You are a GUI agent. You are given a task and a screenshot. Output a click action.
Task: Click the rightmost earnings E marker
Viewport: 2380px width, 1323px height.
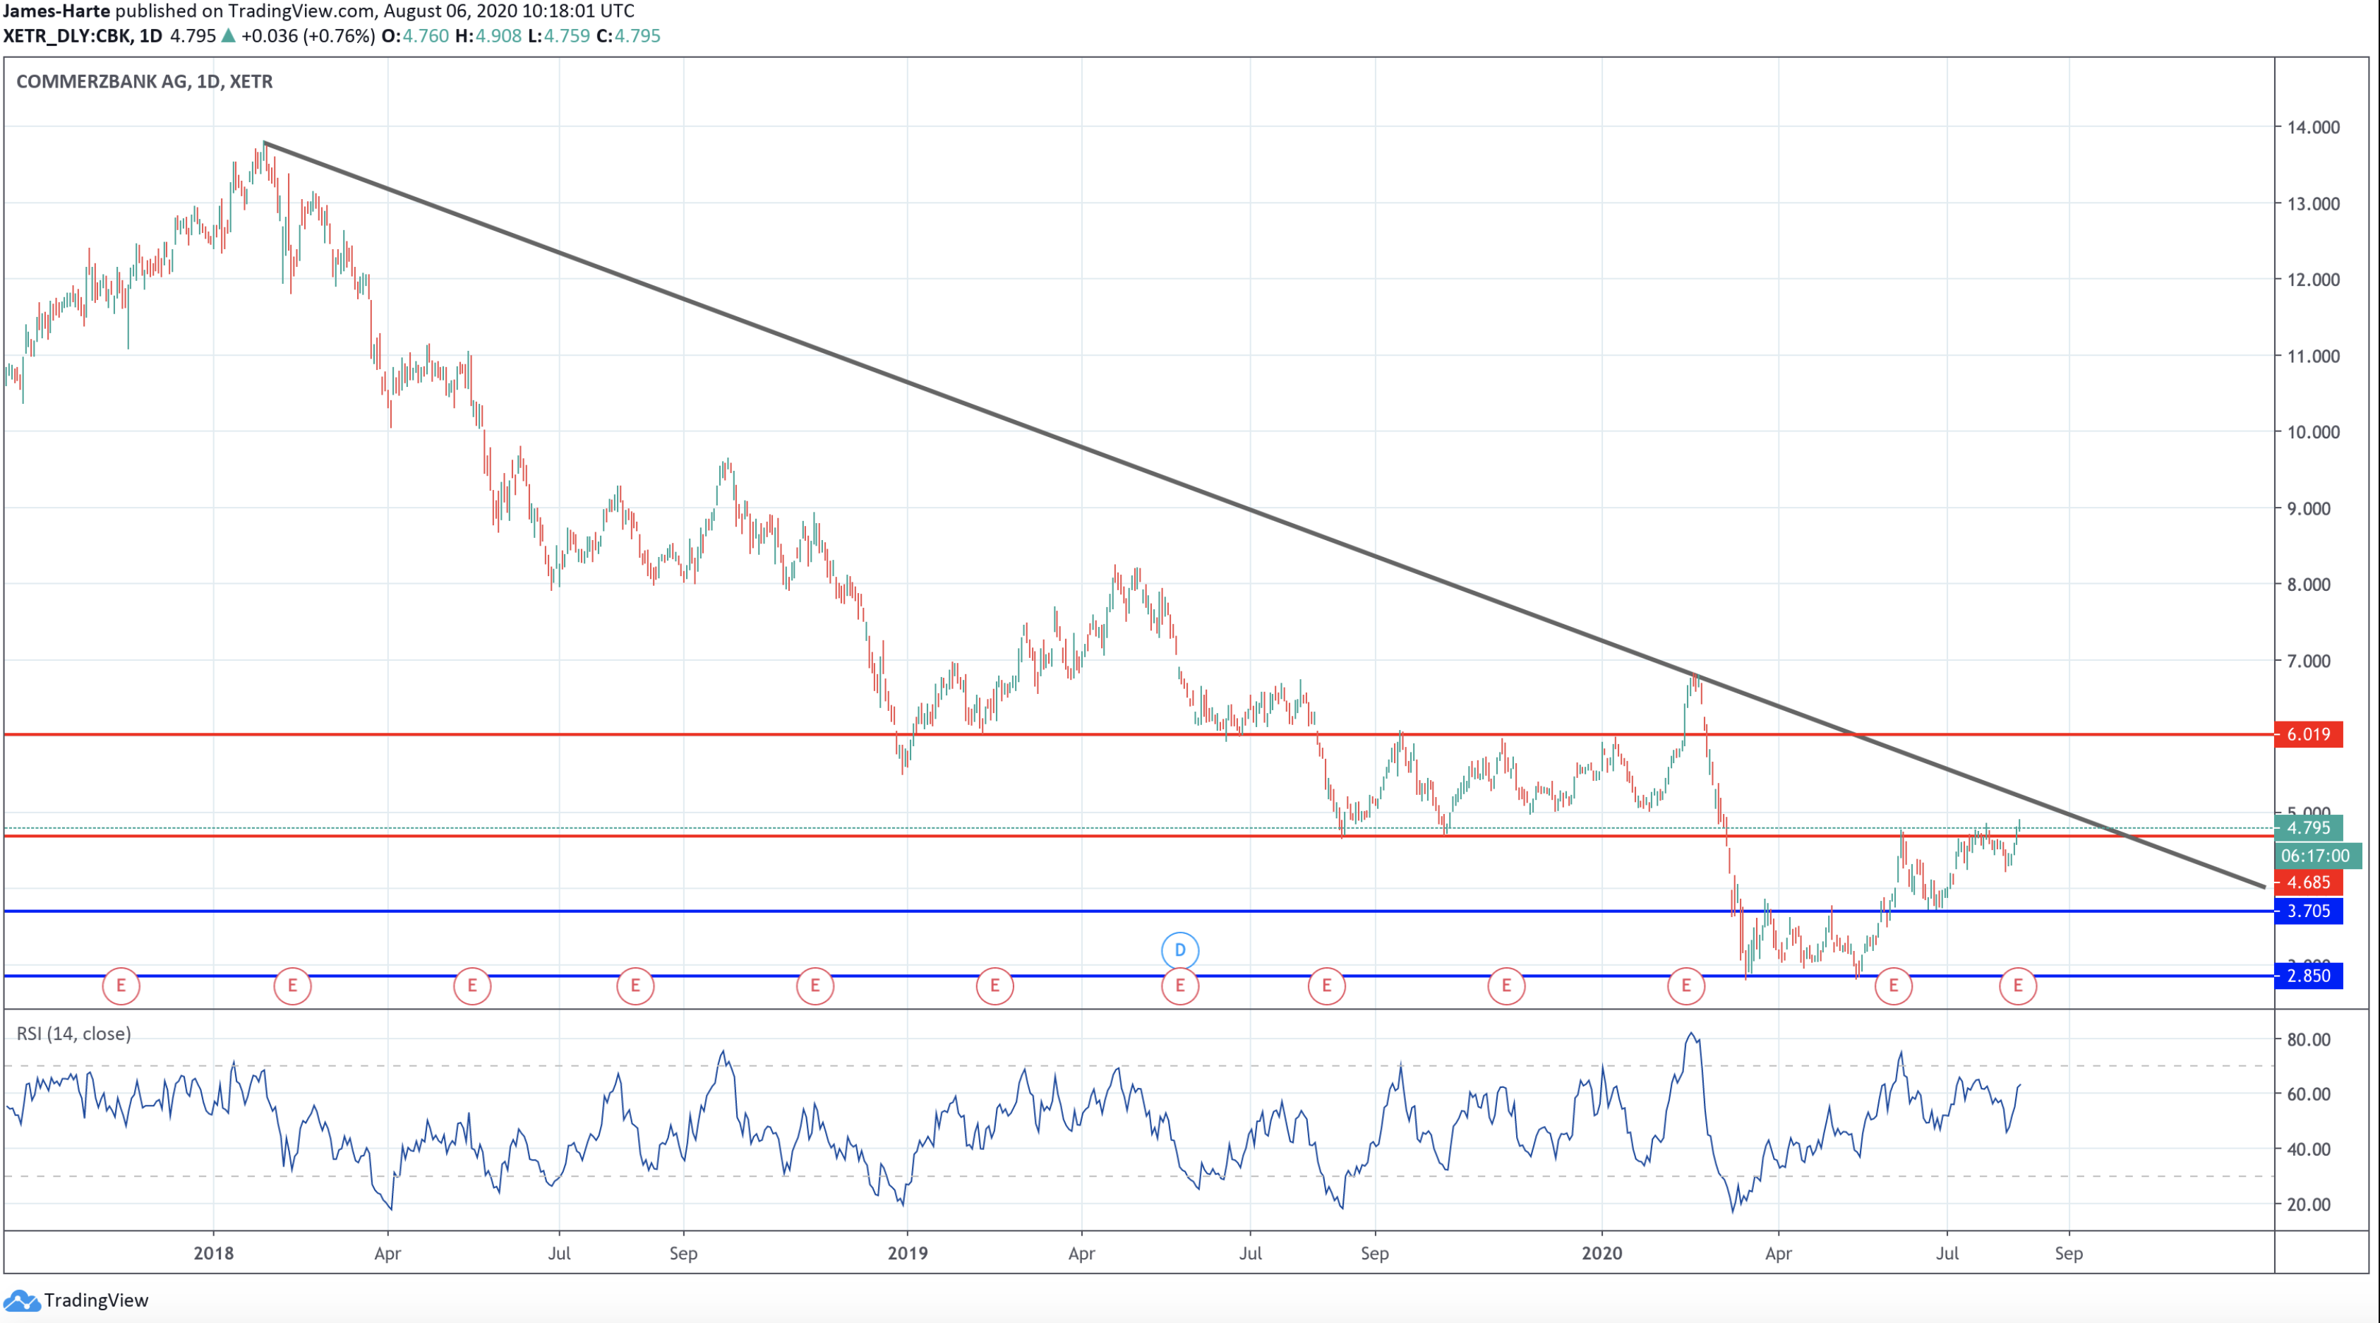[x=2018, y=986]
